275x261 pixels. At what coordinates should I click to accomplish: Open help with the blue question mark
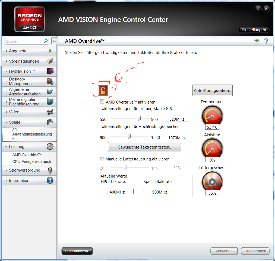266,41
